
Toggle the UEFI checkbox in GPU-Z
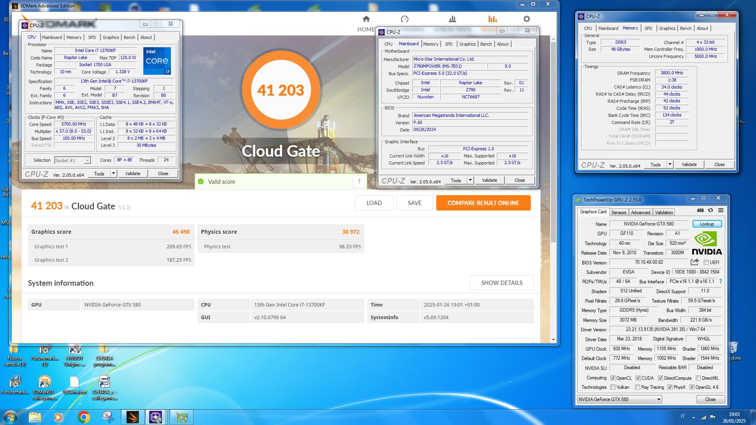point(706,262)
